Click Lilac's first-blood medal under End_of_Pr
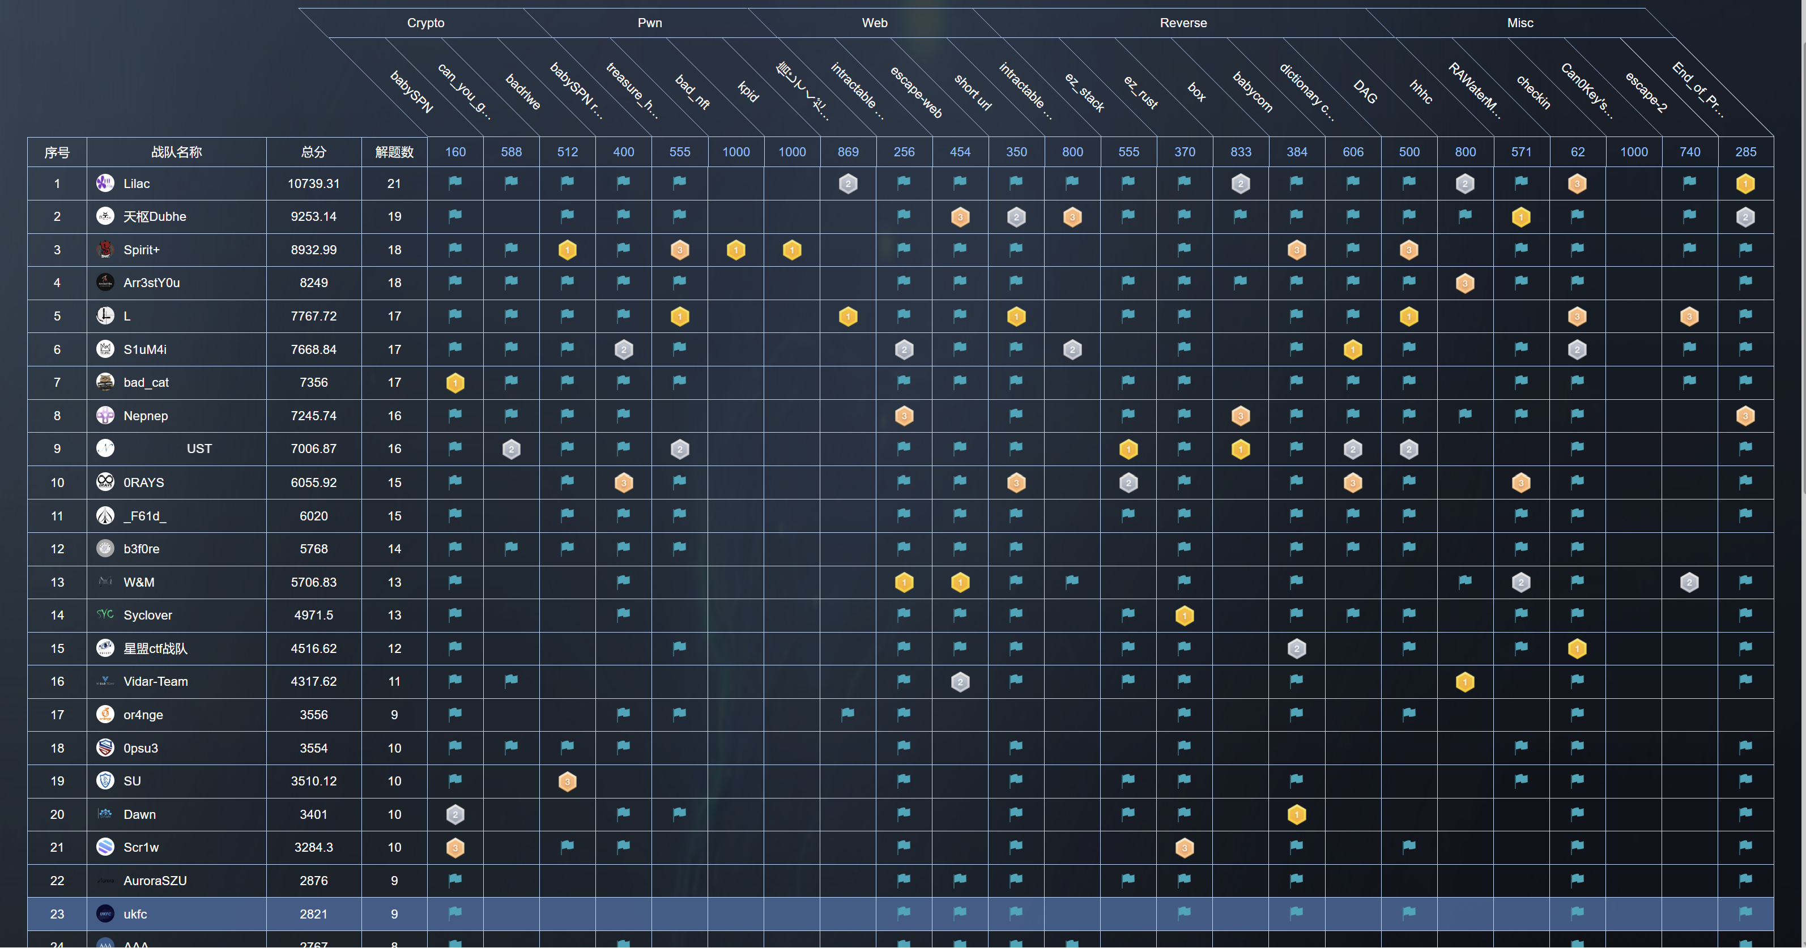Image resolution: width=1806 pixels, height=948 pixels. tap(1745, 183)
